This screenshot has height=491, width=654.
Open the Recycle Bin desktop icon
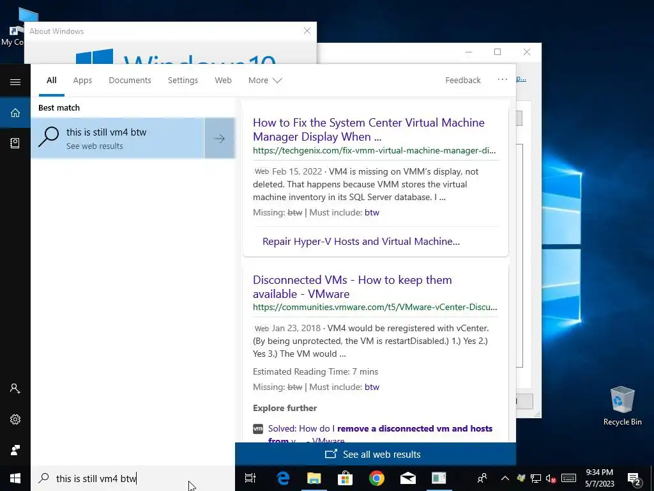coord(622,406)
